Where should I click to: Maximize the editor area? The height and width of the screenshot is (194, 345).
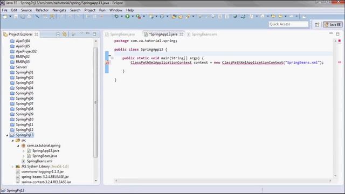[x=338, y=34]
